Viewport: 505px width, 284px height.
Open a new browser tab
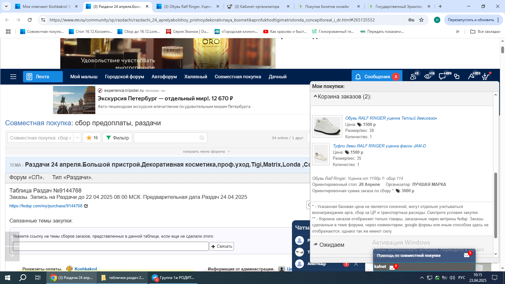point(440,6)
